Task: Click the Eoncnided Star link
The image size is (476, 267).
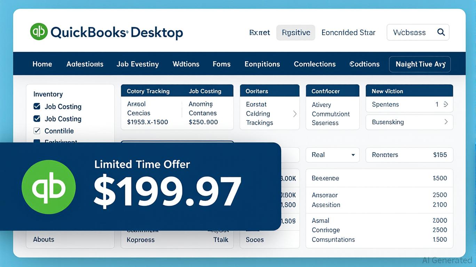Action: coord(348,33)
